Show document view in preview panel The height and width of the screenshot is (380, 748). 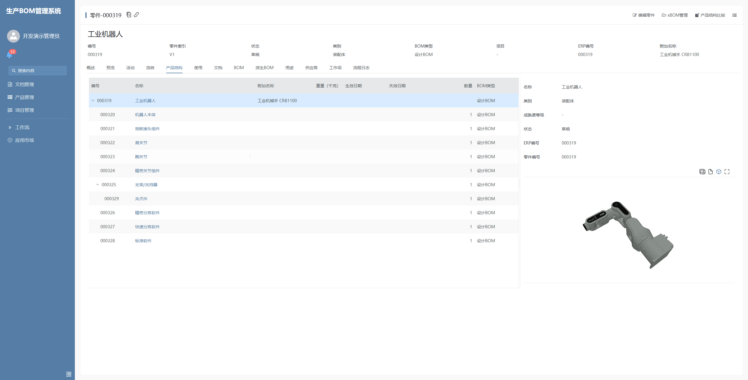click(x=711, y=172)
